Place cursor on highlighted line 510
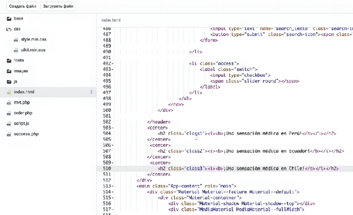The width and height of the screenshot is (353, 215). [224, 169]
